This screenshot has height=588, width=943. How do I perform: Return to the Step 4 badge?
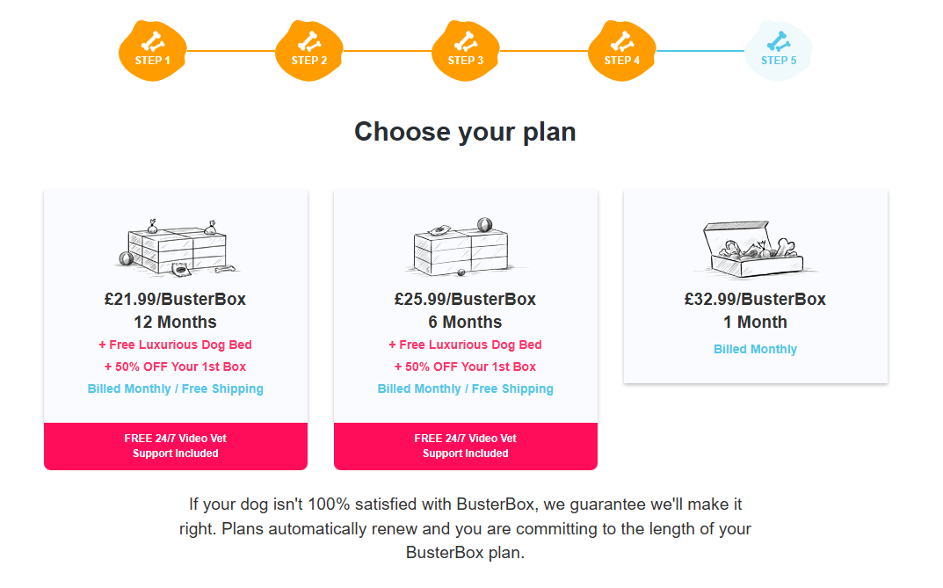[x=622, y=51]
